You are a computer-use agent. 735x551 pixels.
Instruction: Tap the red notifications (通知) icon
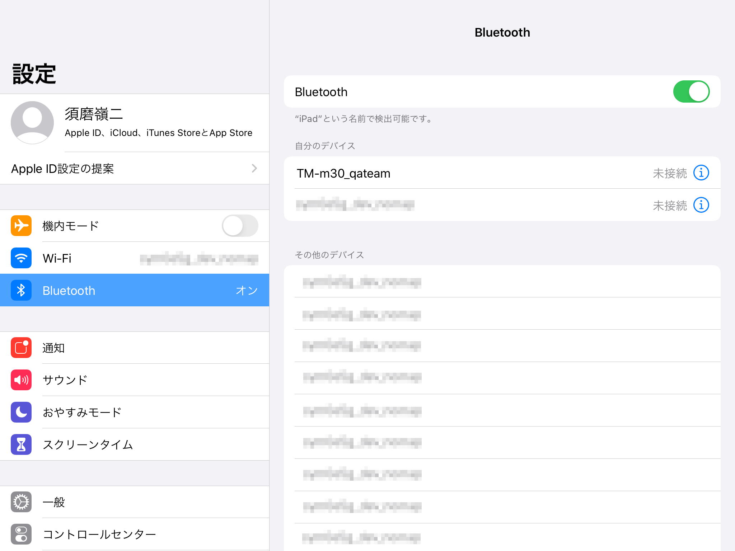21,348
